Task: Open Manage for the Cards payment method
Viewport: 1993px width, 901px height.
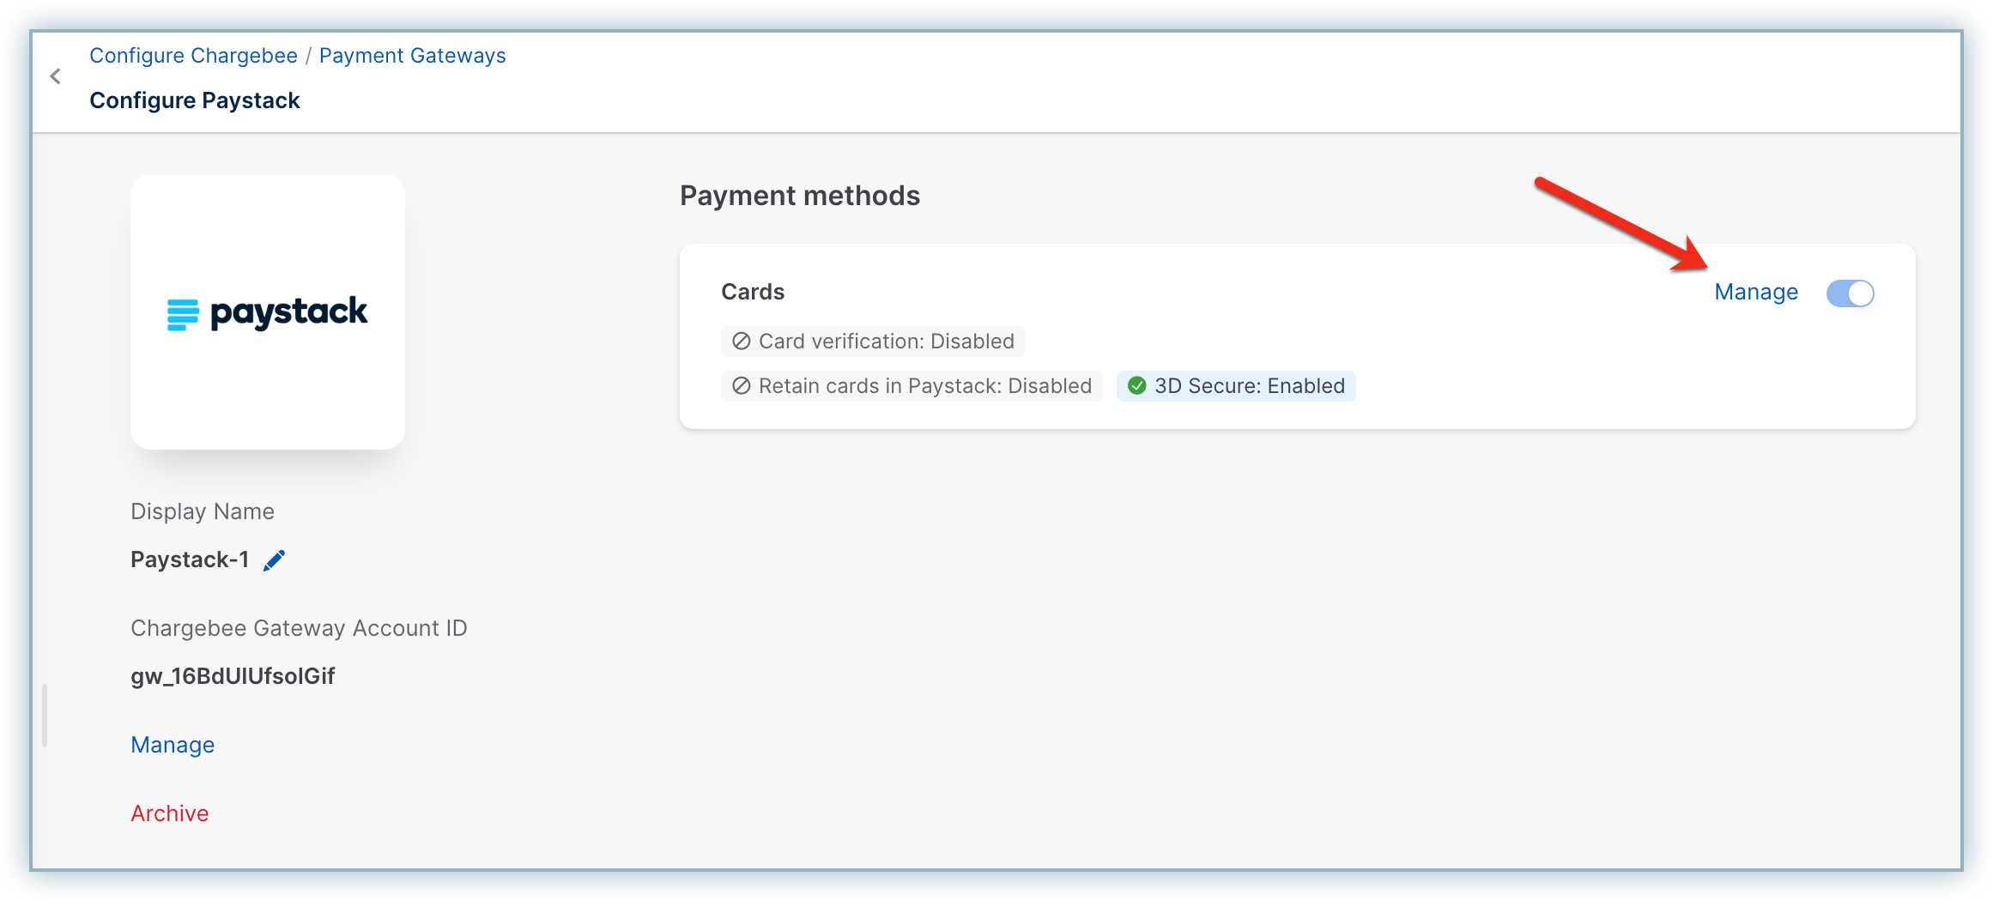Action: (x=1755, y=293)
